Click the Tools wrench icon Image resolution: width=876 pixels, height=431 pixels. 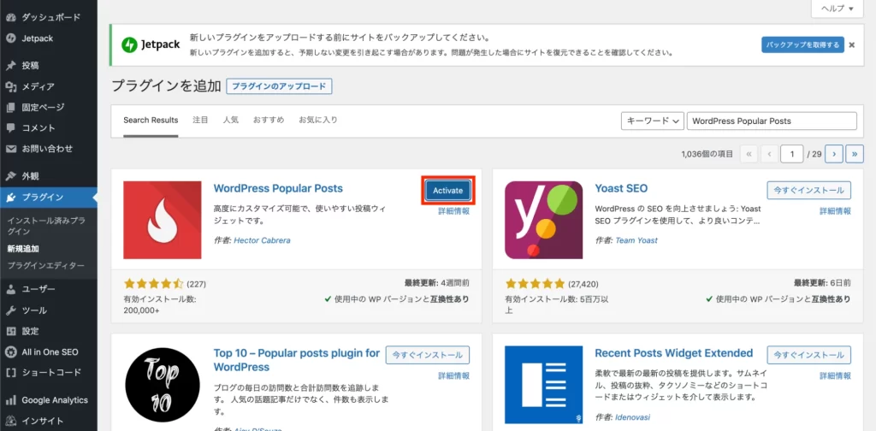[x=11, y=310]
